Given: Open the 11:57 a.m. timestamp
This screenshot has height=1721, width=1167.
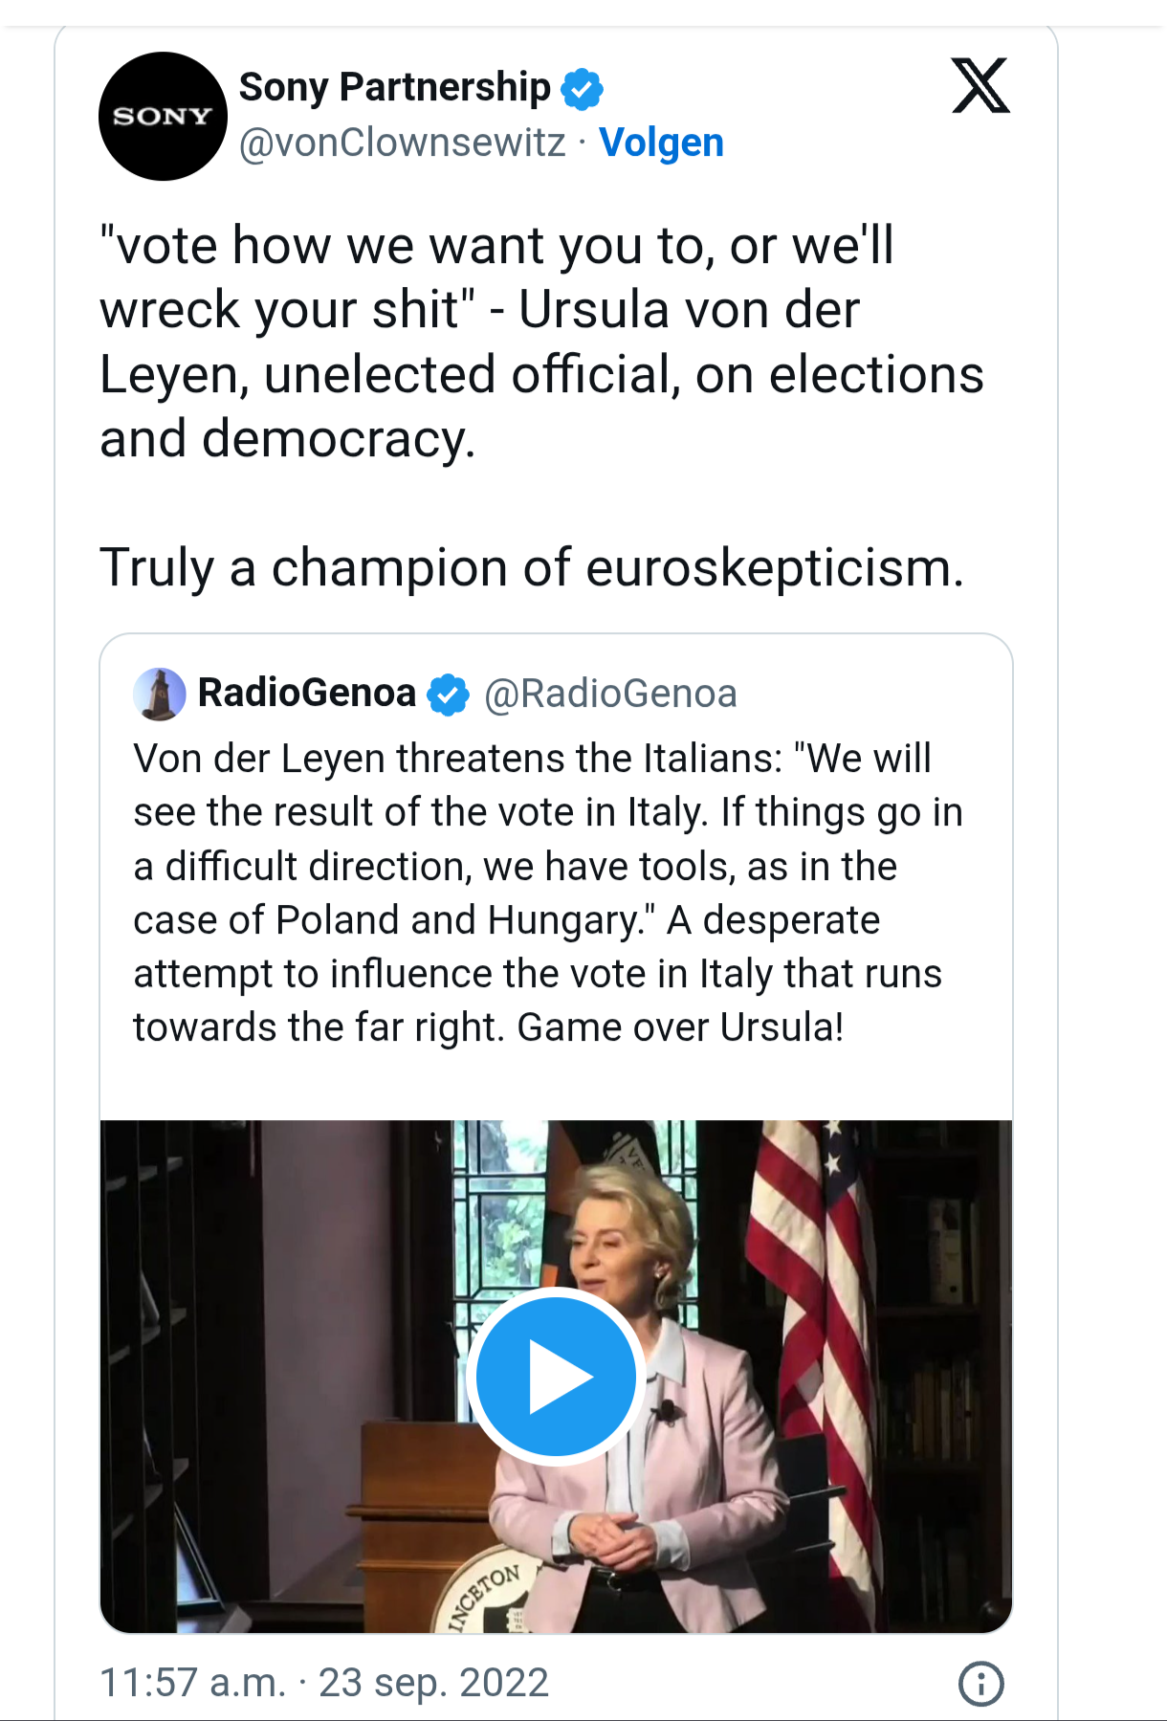Looking at the screenshot, I should (192, 1683).
